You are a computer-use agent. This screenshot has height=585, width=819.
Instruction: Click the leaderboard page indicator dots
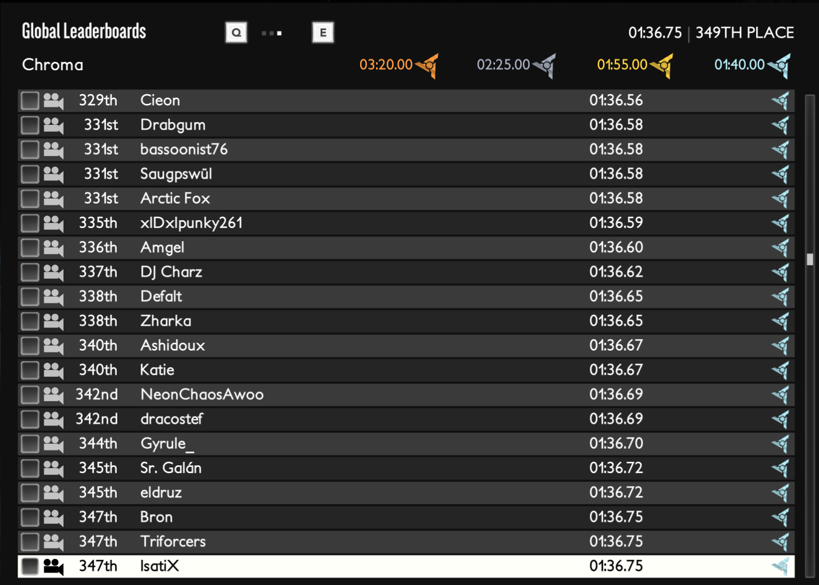[272, 33]
